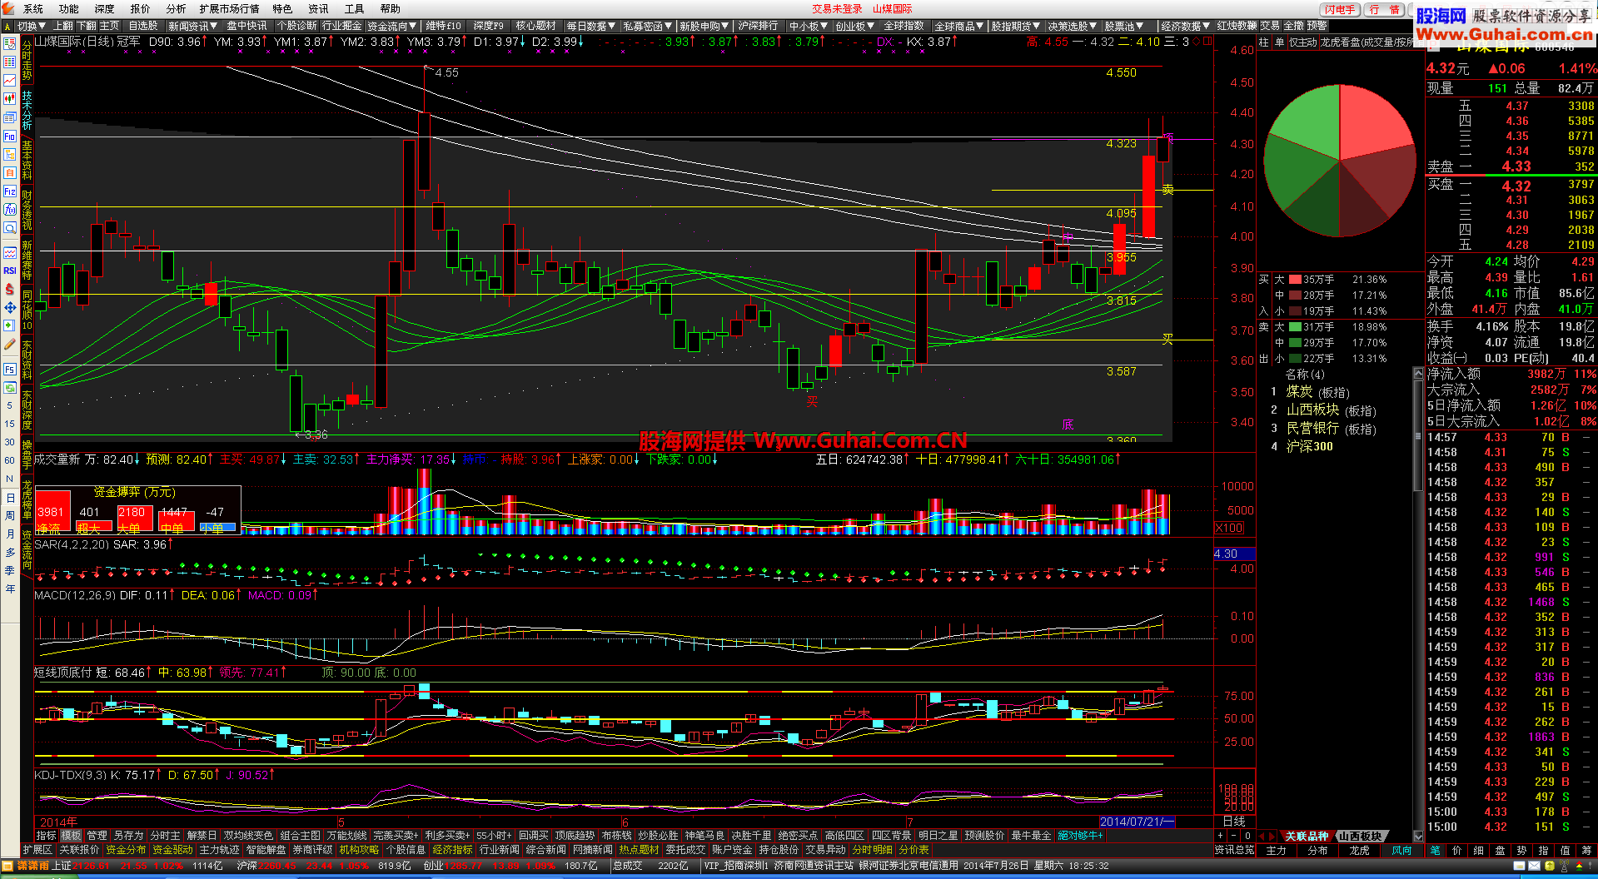Click the 2014/07/21 date marker on timeline
The image size is (1598, 879).
click(1138, 822)
